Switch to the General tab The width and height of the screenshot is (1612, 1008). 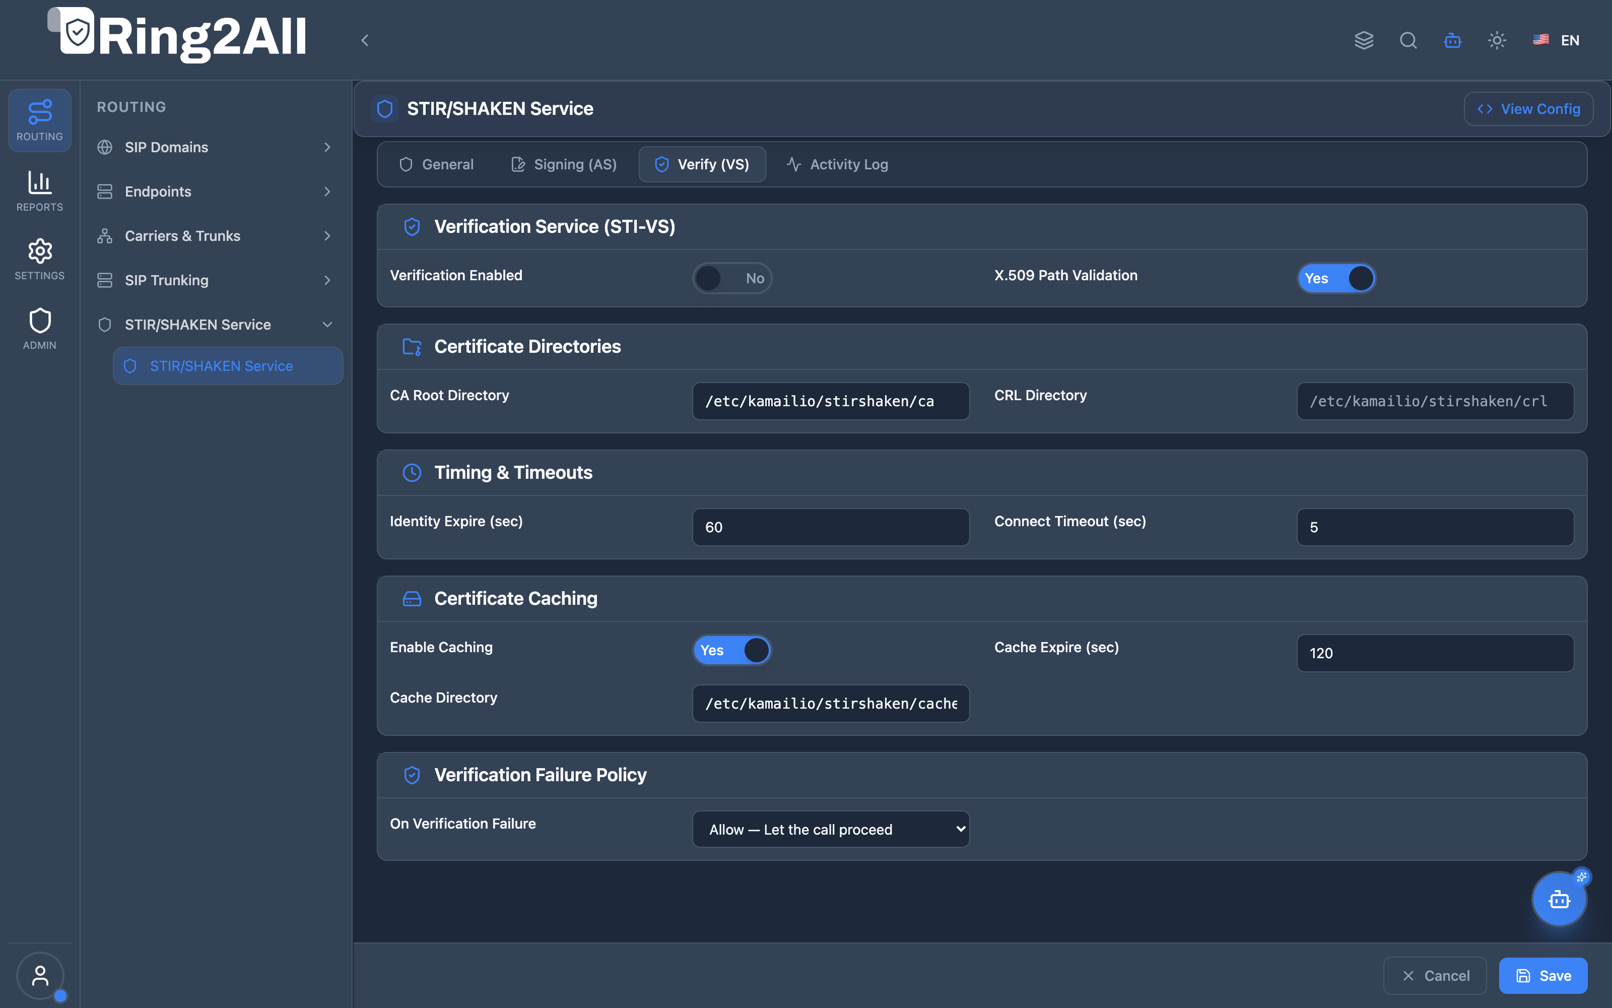pos(436,164)
